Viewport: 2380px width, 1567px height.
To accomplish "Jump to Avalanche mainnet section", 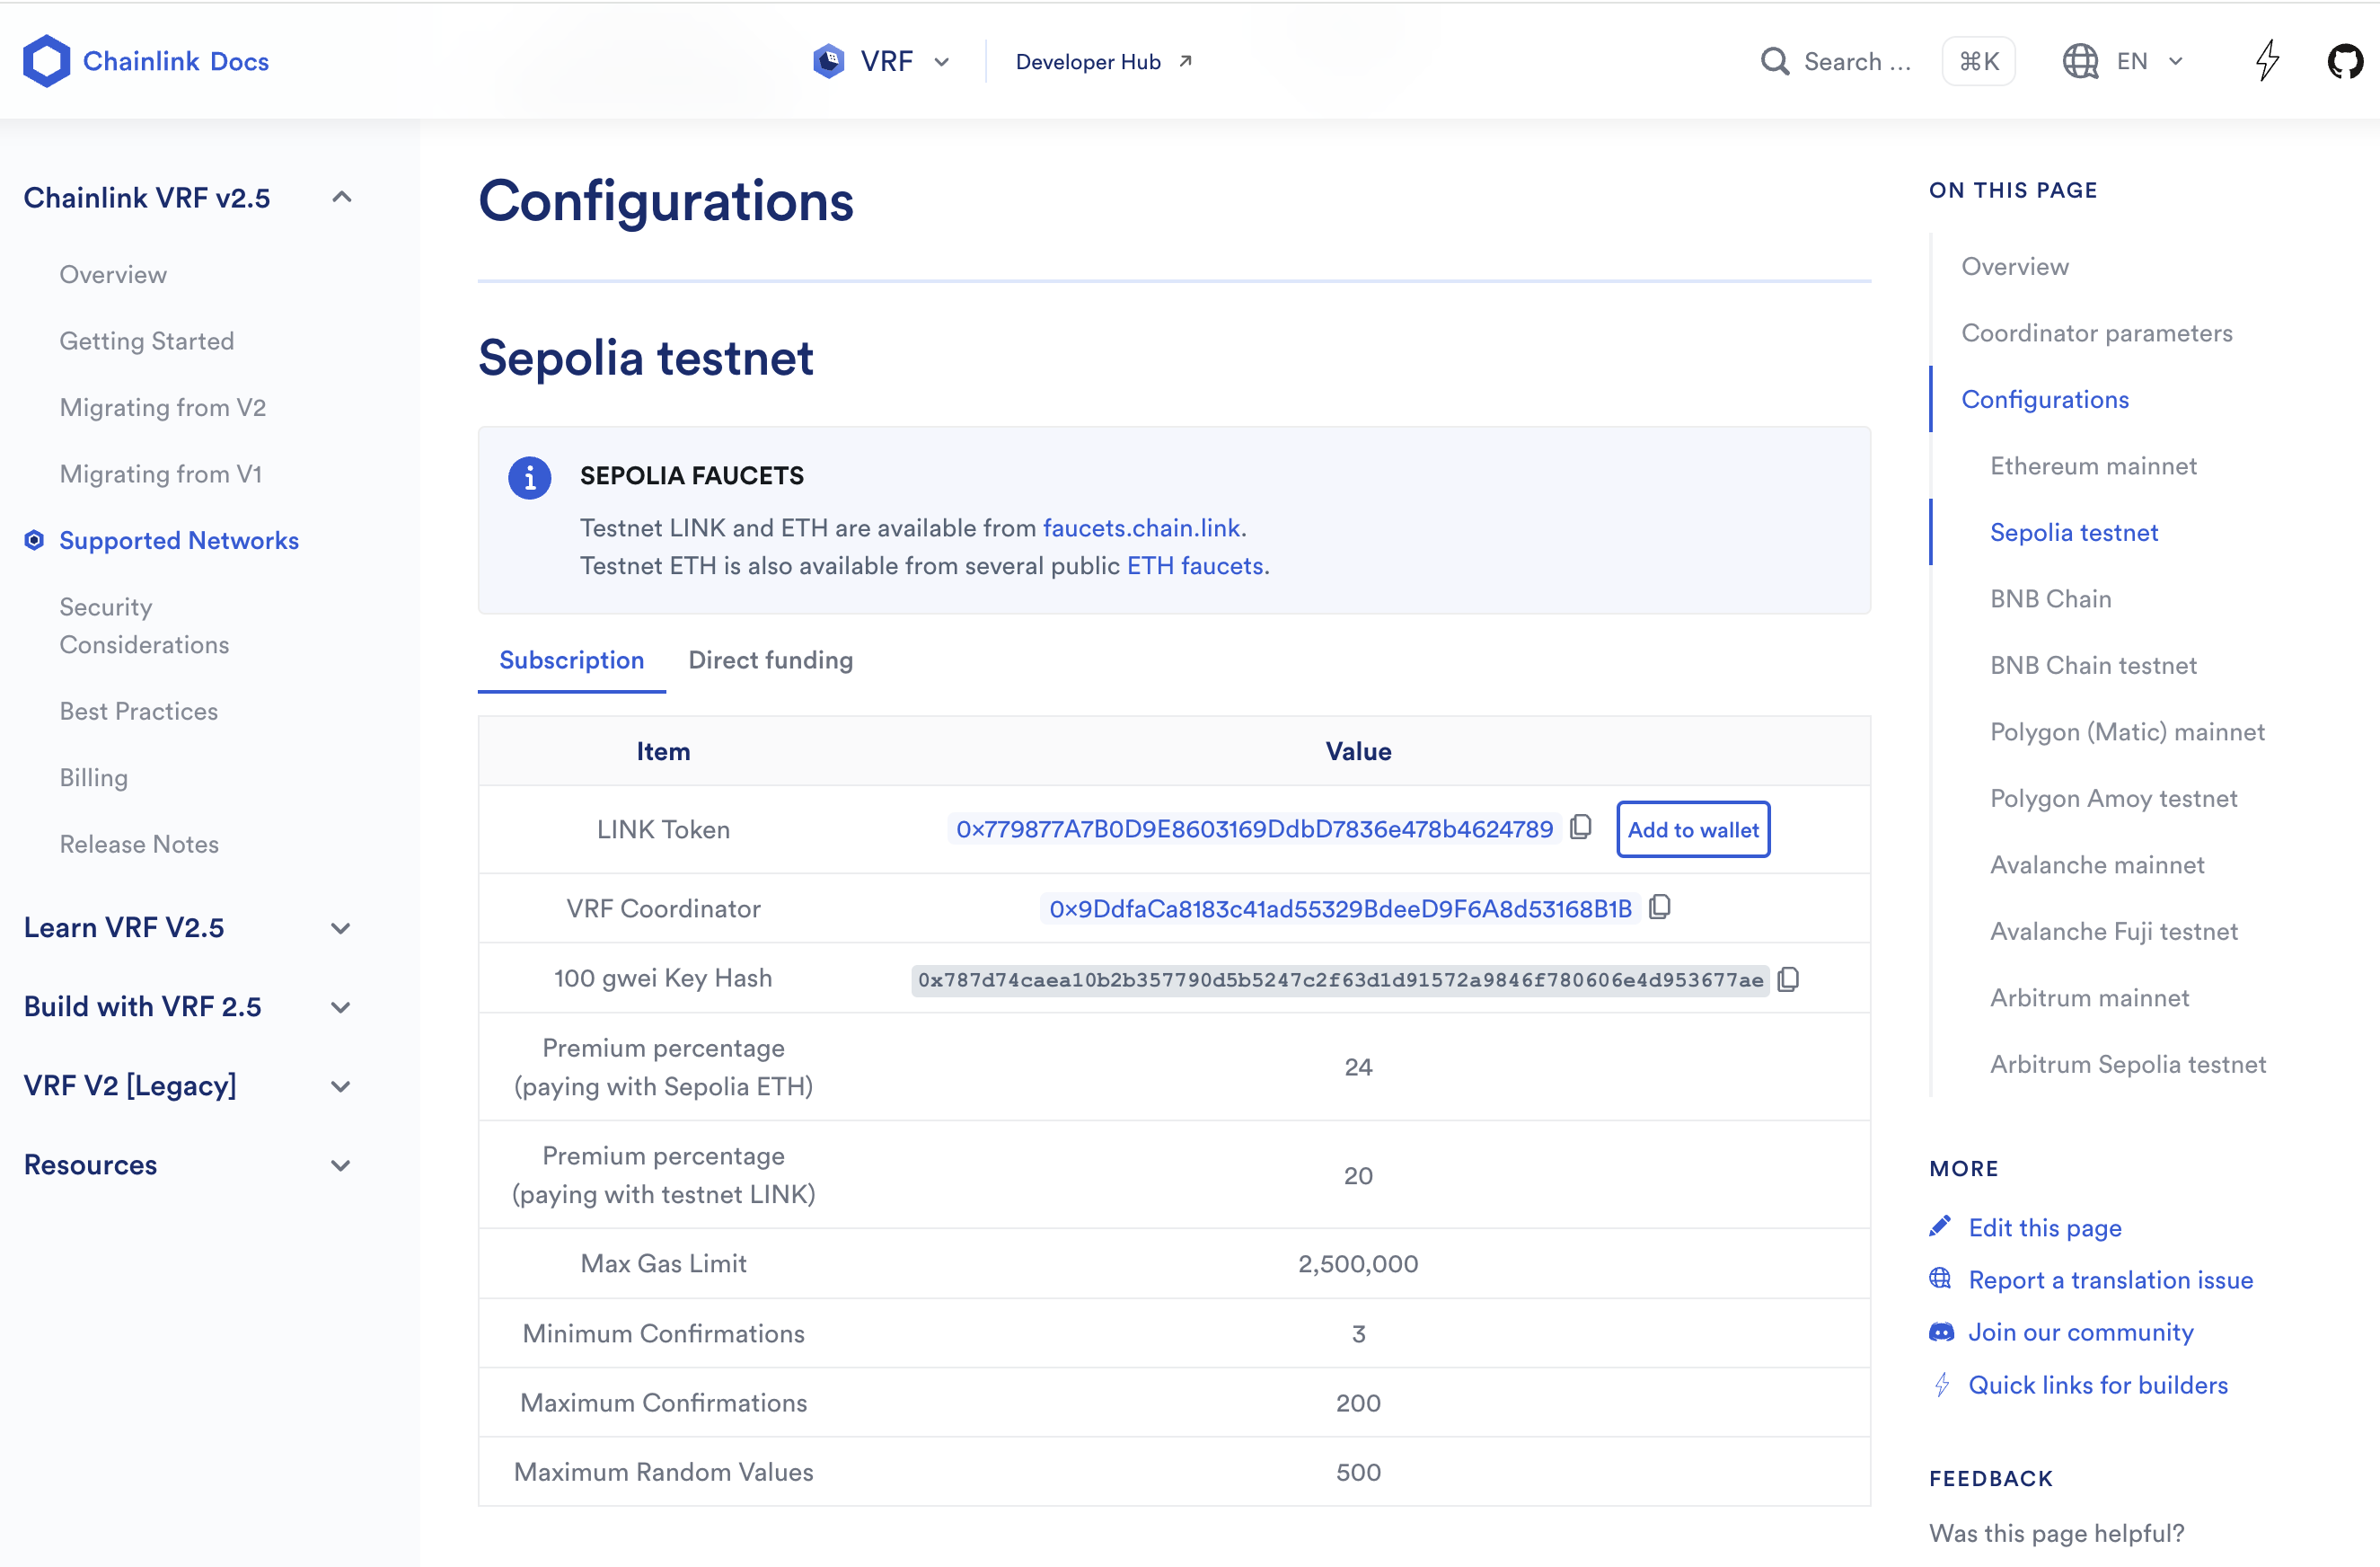I will [x=2097, y=864].
